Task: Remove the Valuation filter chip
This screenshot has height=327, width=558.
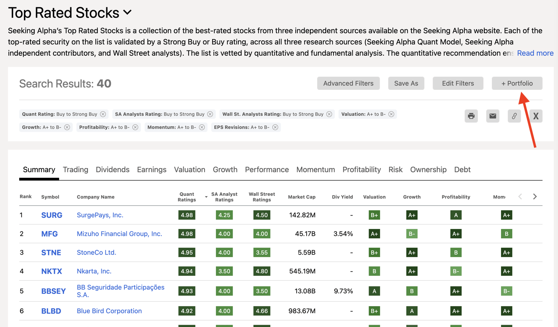Action: pos(391,114)
